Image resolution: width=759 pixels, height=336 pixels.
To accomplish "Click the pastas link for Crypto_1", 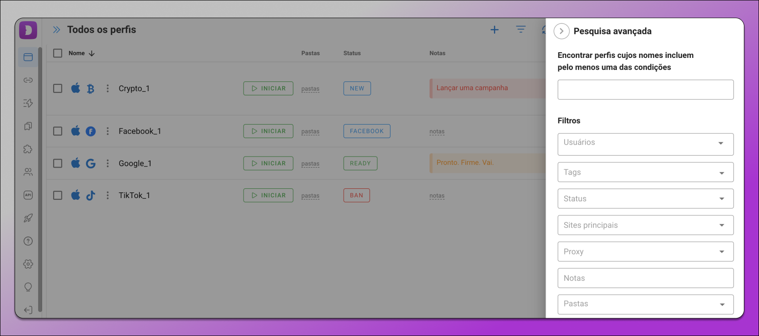I will (x=310, y=89).
